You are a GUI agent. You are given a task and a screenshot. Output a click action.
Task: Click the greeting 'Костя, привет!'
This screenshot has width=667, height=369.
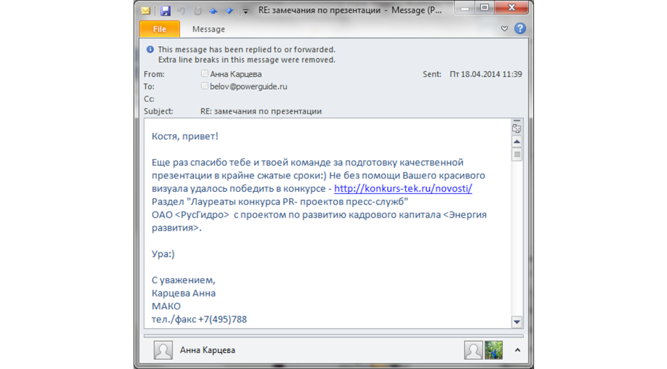click(185, 136)
